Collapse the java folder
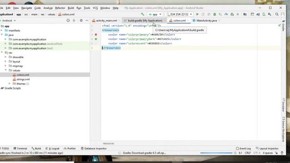 click(x=2, y=35)
